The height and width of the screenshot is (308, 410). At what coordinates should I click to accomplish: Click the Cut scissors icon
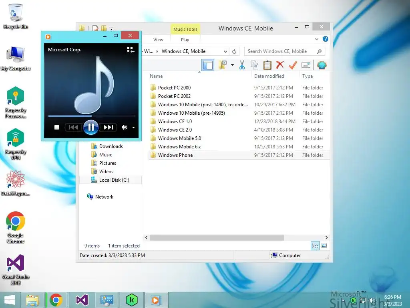[x=242, y=65]
